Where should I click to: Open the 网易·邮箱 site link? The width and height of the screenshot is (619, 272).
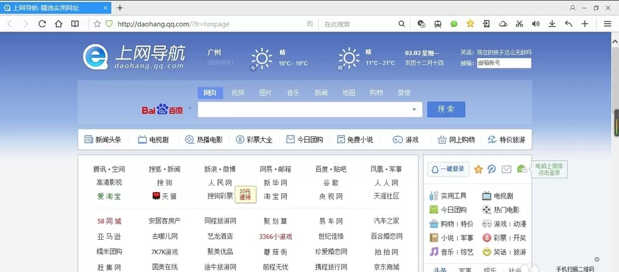pyautogui.click(x=275, y=169)
